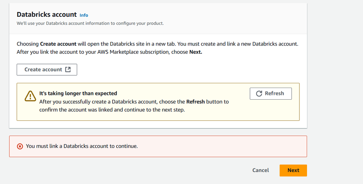Click the external-link icon on Create account
The image size is (363, 184).
coord(68,69)
